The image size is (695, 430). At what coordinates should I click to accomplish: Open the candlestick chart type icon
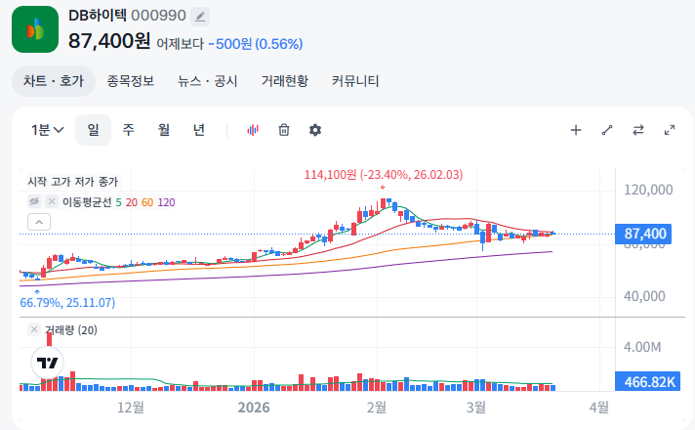pos(253,130)
